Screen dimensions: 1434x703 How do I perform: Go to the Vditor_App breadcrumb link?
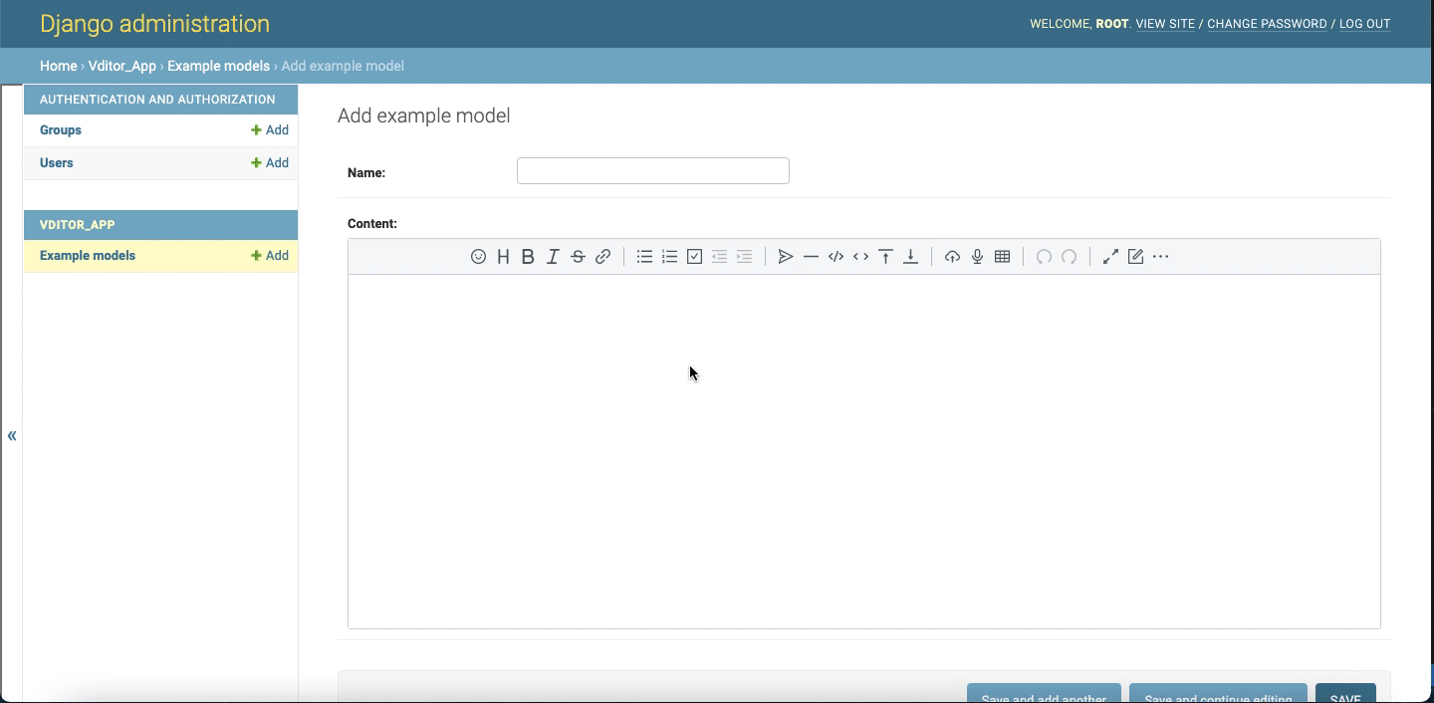(x=121, y=66)
